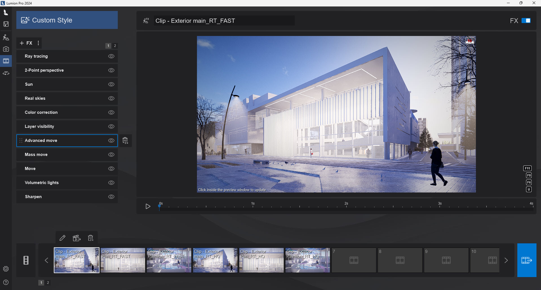Hide the Ray tracing effect
This screenshot has height=290, width=541.
[x=111, y=56]
